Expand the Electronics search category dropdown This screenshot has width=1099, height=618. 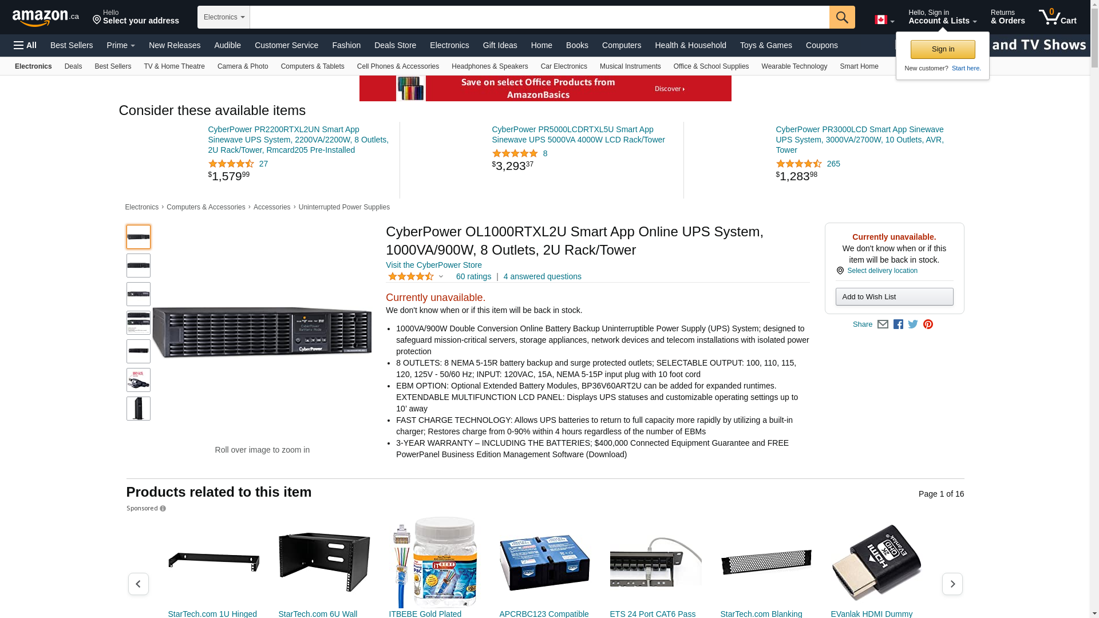(x=224, y=17)
